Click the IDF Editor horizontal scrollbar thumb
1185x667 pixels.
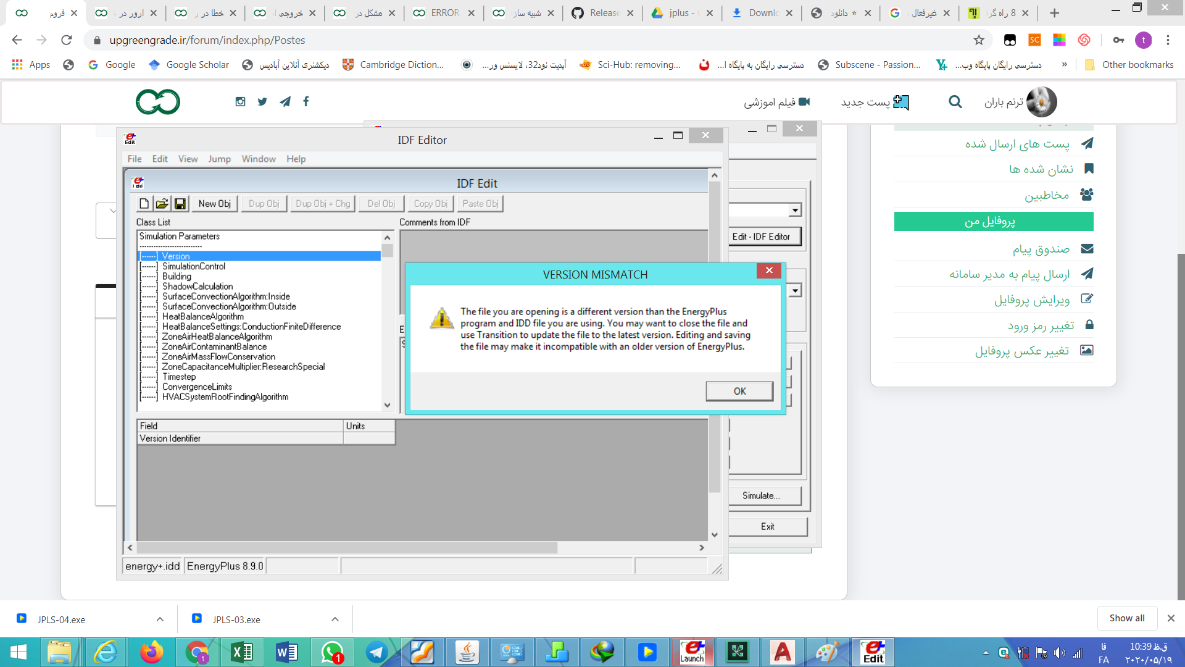coord(347,548)
